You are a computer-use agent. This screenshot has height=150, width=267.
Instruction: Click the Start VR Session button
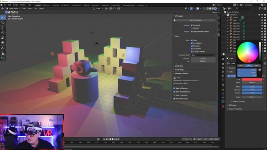tap(196, 20)
